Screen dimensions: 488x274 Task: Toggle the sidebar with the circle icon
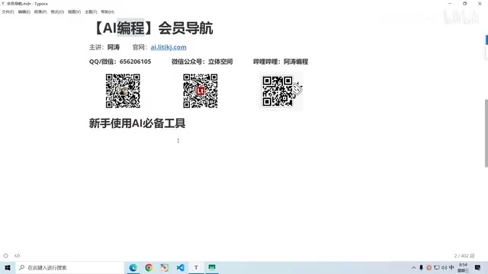[5, 256]
